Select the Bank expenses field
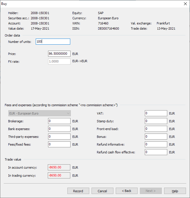Image resolution: width=190 pixels, height=198 pixels. (x=59, y=129)
